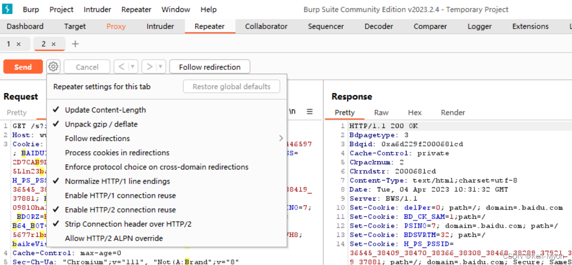
Task: Select the Repeater tool tab
Action: pyautogui.click(x=210, y=26)
